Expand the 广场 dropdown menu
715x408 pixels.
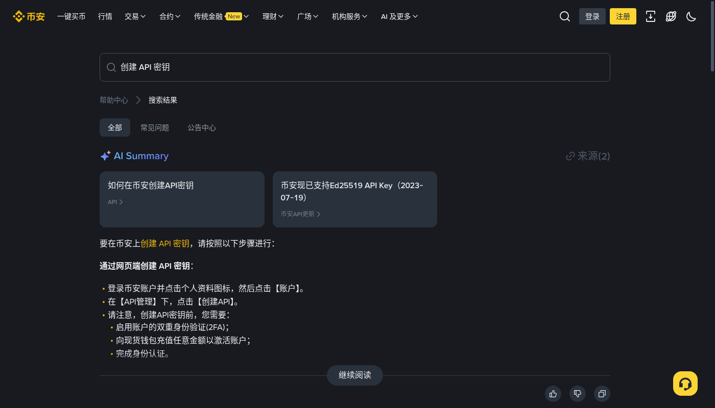[308, 16]
